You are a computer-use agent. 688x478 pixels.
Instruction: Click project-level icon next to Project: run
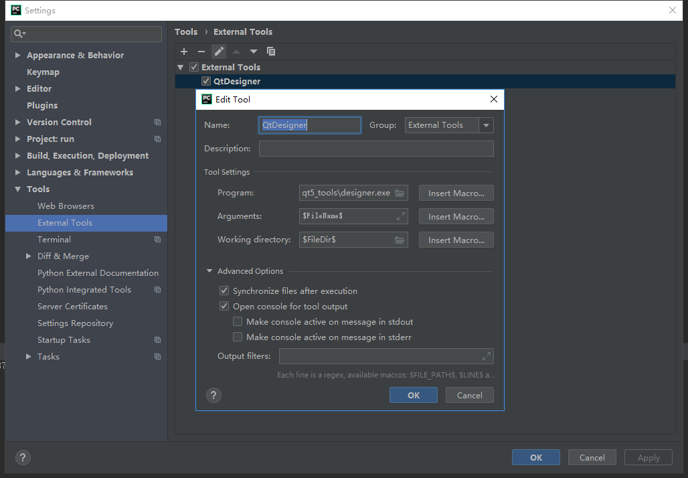click(x=157, y=139)
